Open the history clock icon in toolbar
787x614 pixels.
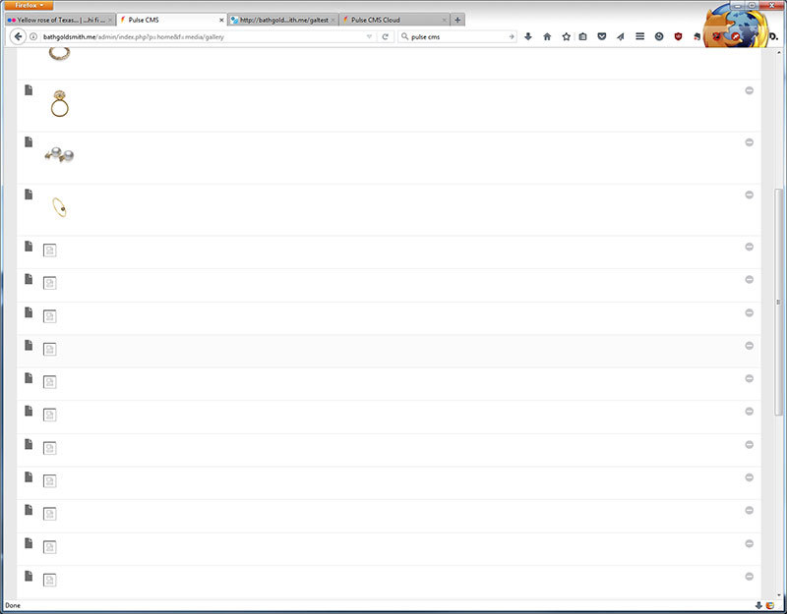point(659,36)
